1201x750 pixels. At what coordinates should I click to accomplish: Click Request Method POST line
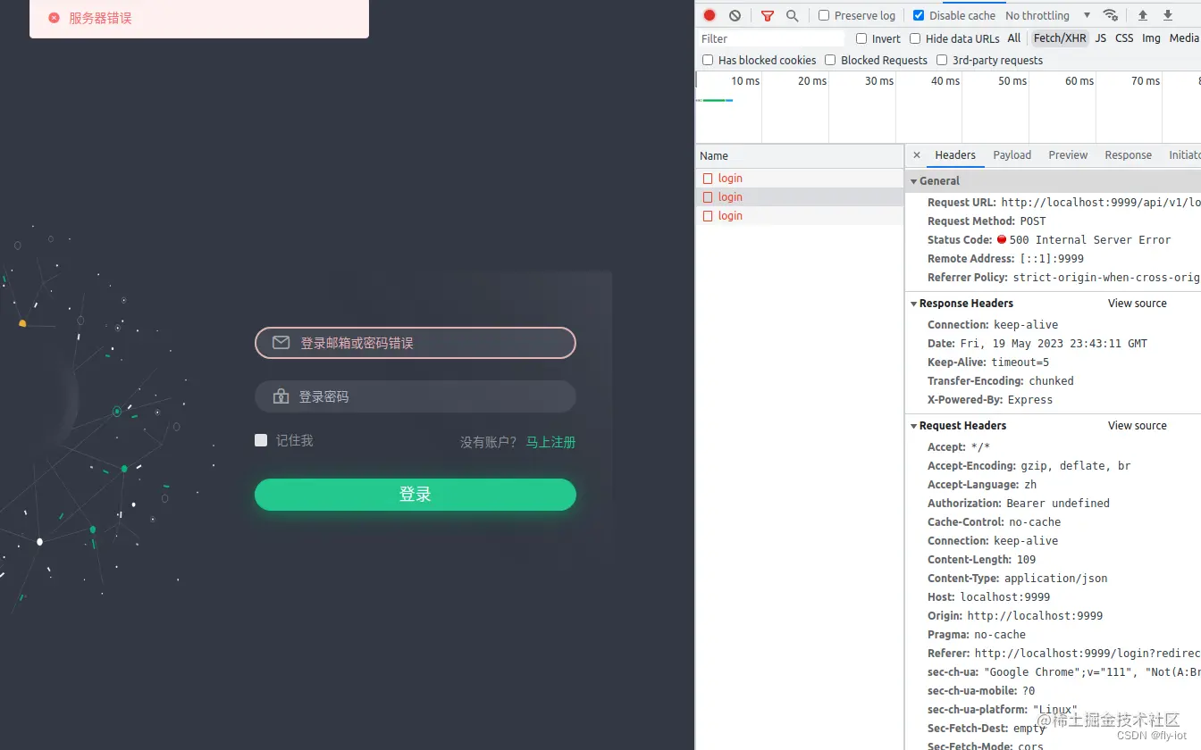click(x=987, y=221)
